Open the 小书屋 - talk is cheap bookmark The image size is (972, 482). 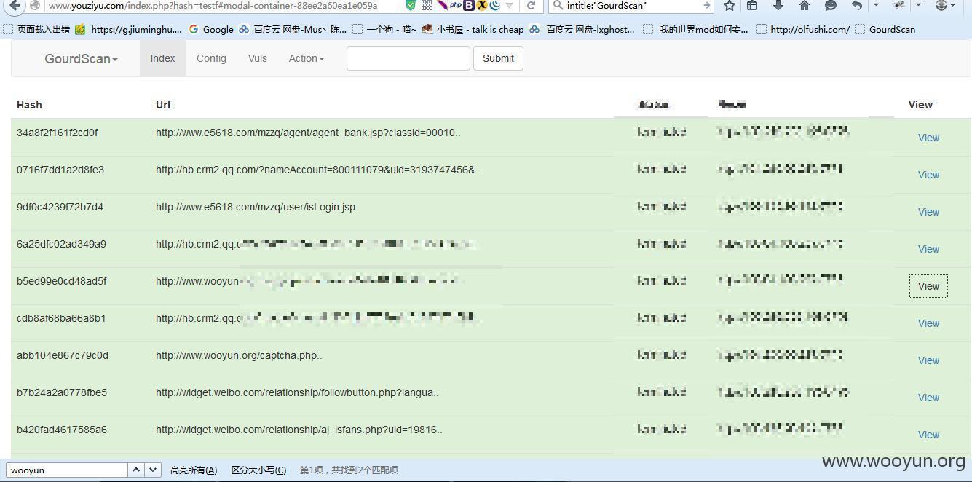tap(473, 29)
